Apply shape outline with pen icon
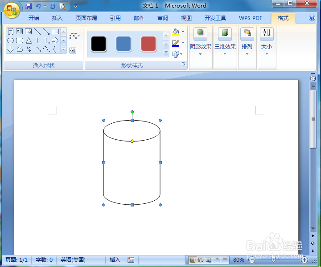The height and width of the screenshot is (267, 321). point(176,43)
